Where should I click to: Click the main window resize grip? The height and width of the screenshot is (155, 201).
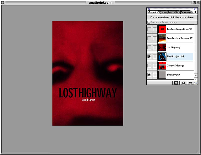198,152
